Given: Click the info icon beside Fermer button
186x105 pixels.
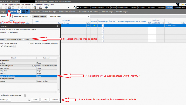Looking at the screenshot, I should 28,100.
